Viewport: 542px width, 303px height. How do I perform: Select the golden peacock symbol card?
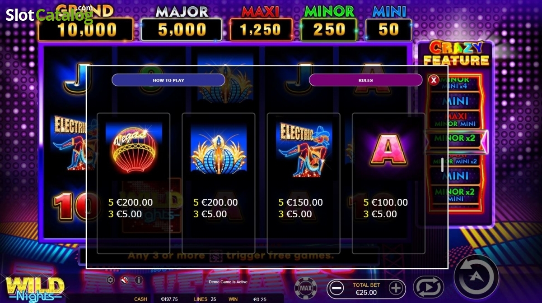pos(219,183)
